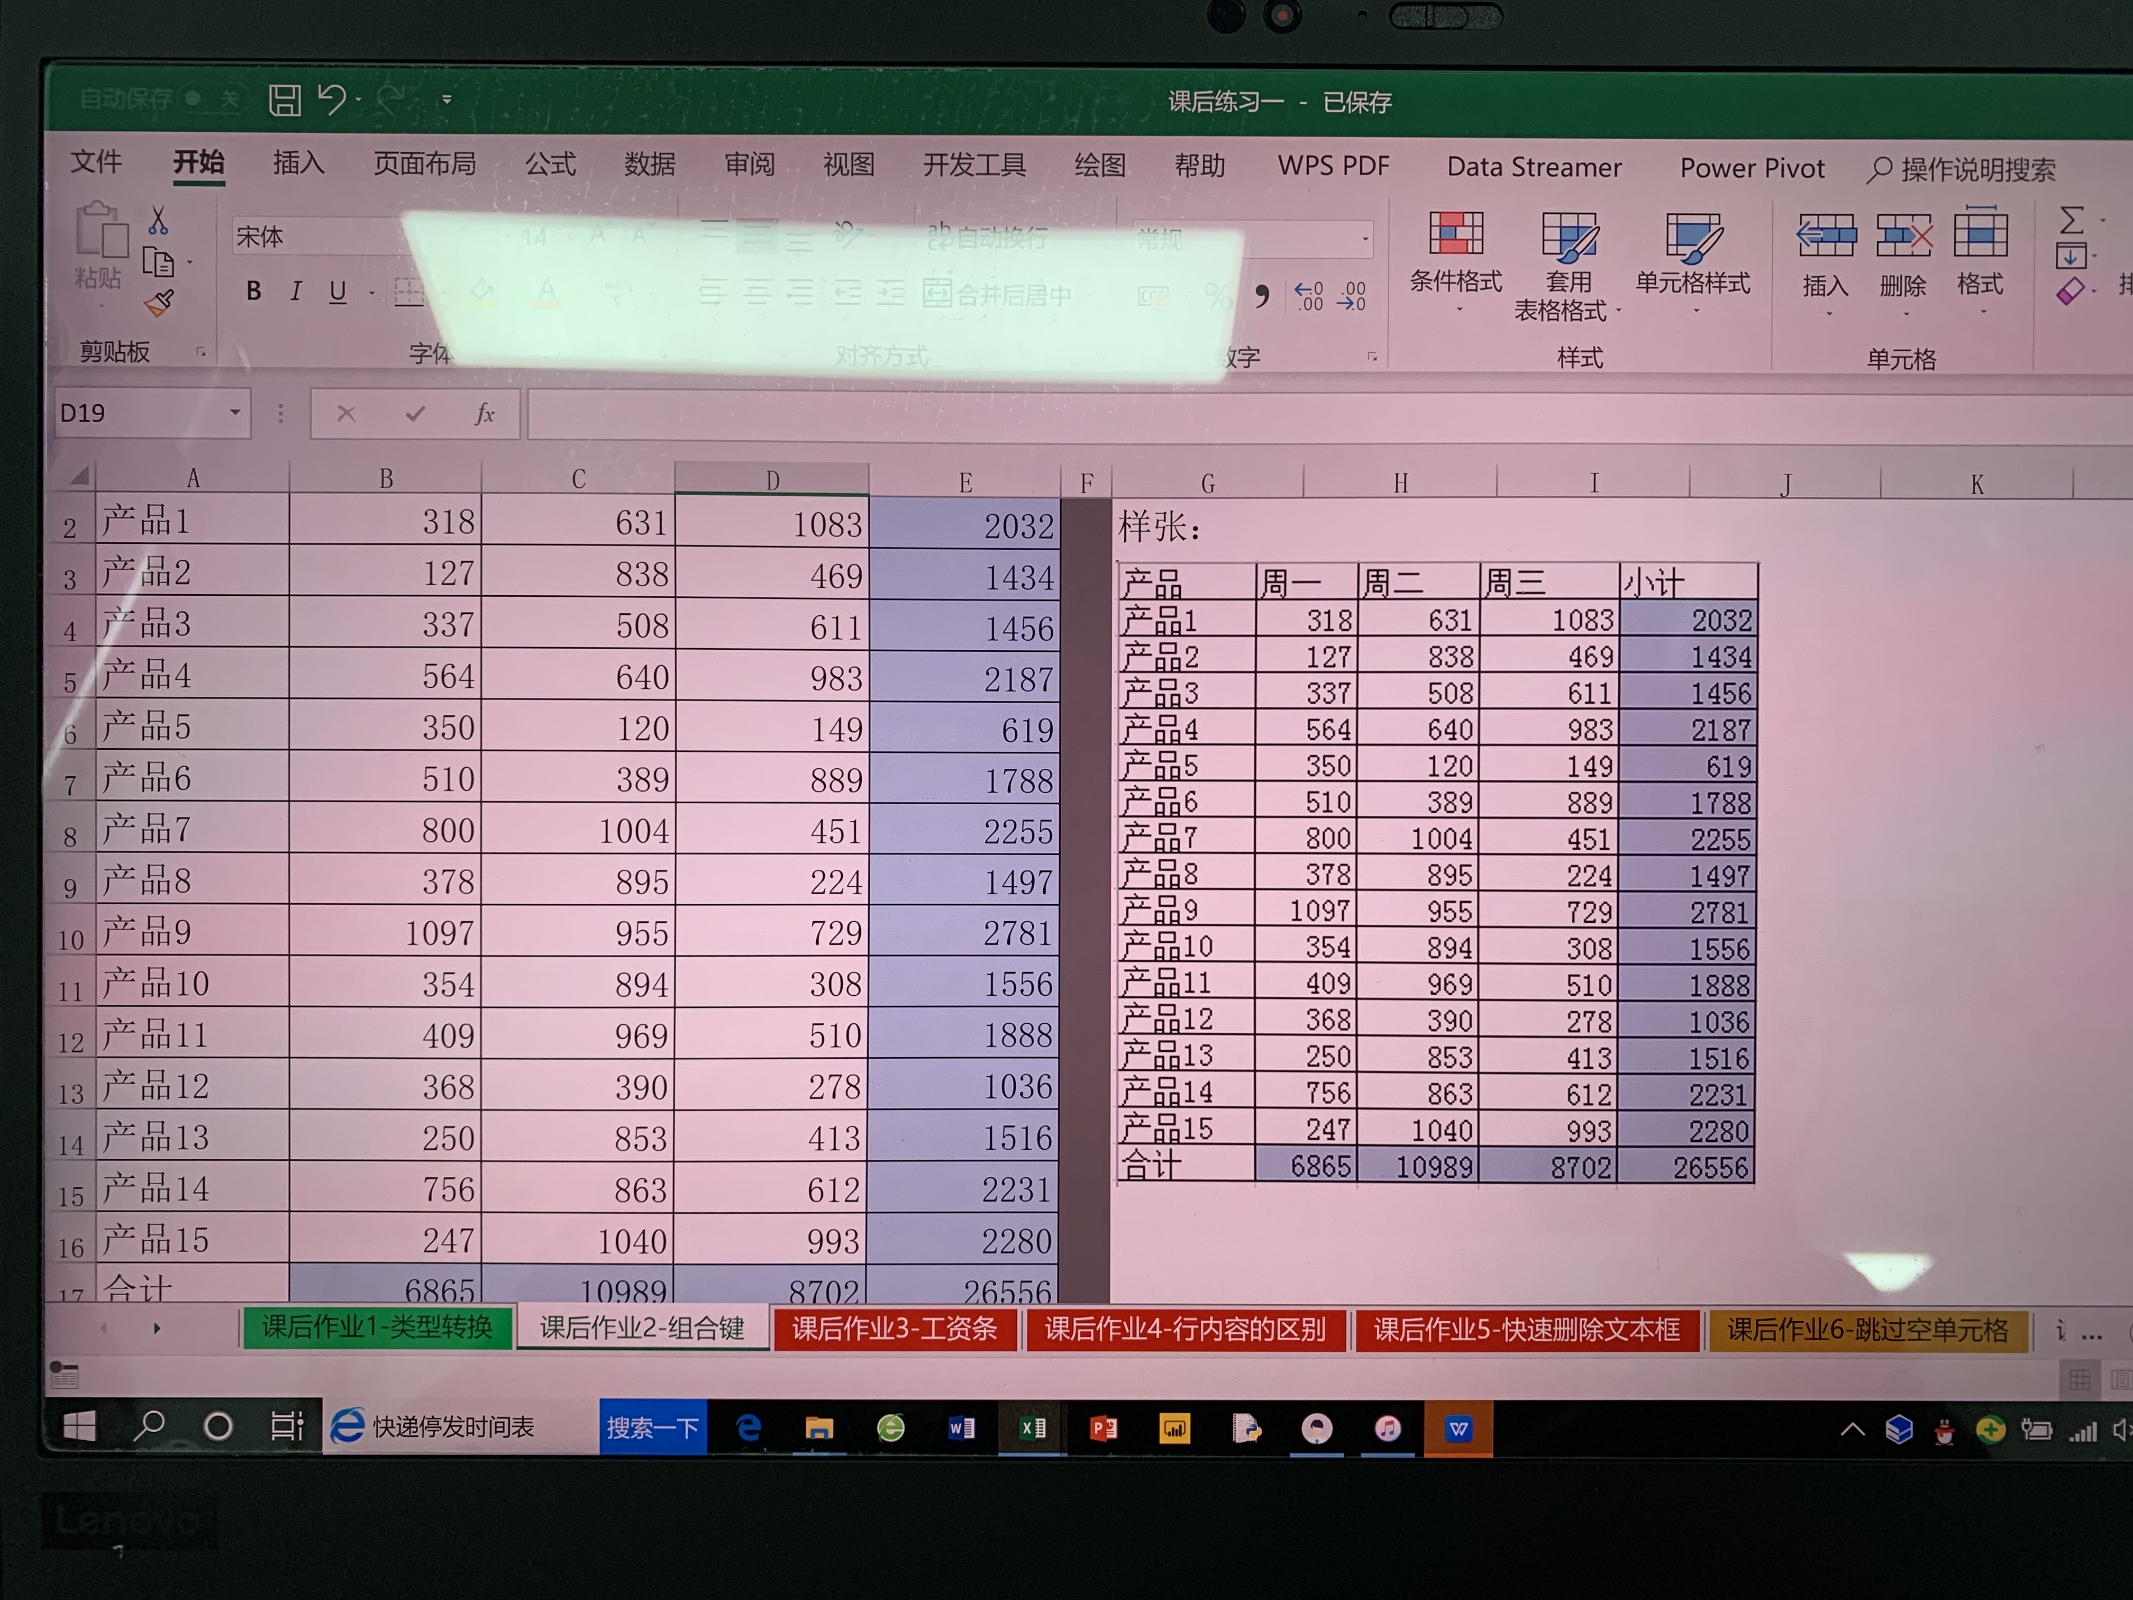
Task: Click the Save icon in title bar
Action: [285, 101]
